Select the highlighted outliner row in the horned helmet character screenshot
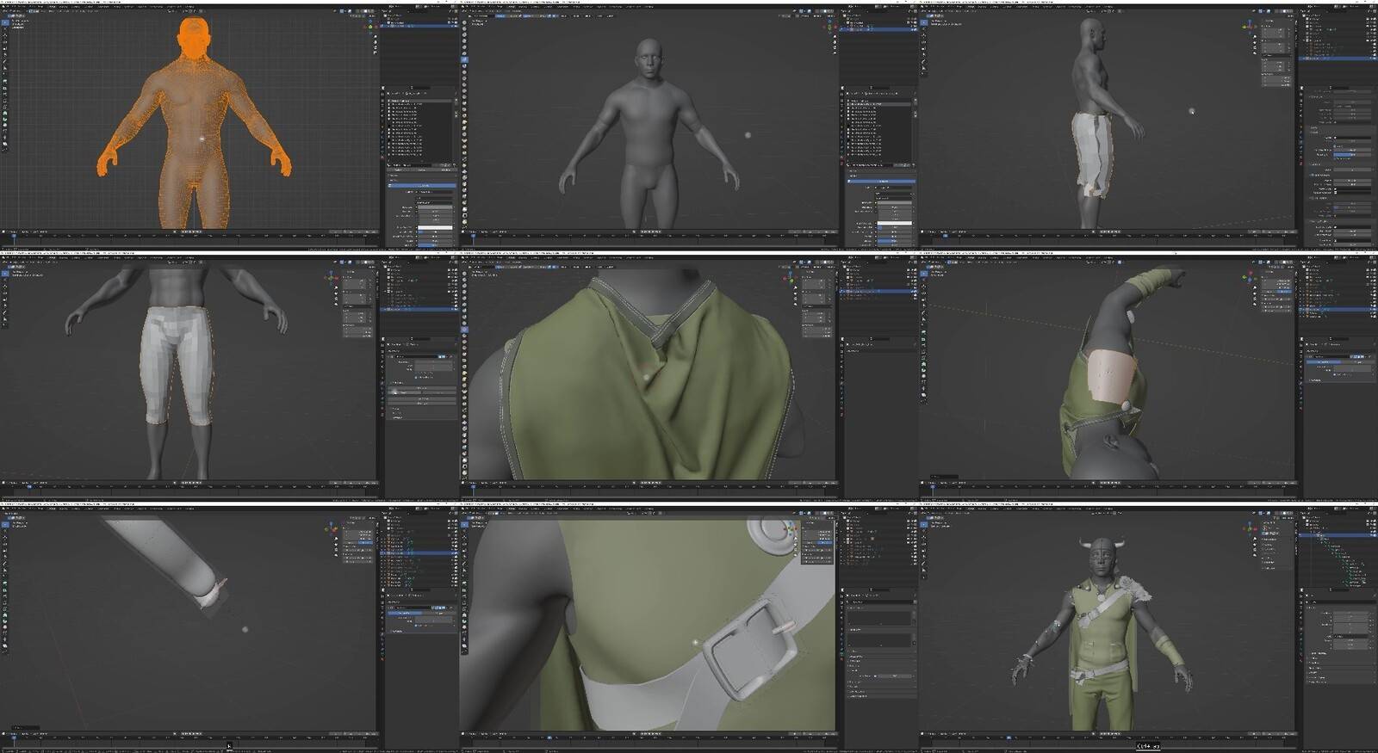 coord(1338,535)
